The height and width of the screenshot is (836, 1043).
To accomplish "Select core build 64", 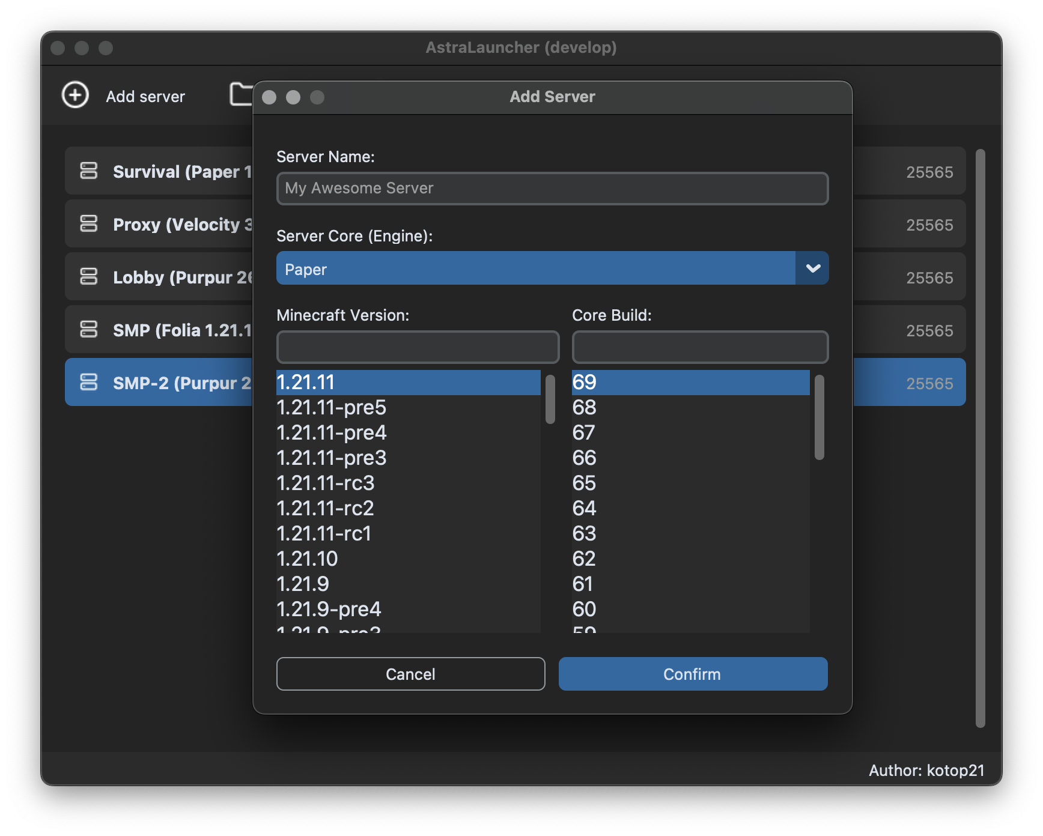I will click(x=690, y=508).
